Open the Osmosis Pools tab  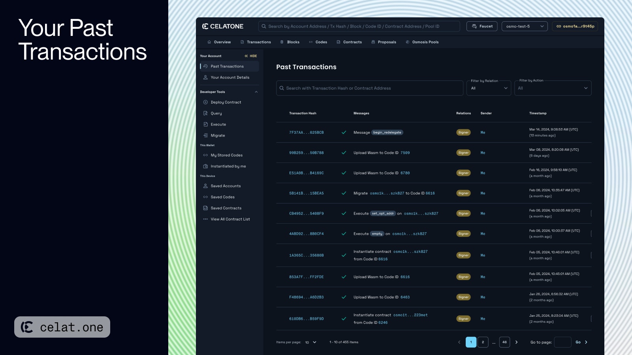pyautogui.click(x=422, y=42)
